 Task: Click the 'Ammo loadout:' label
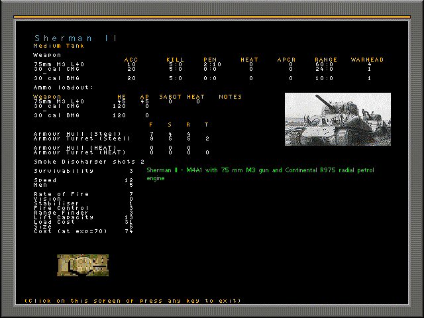pos(64,87)
